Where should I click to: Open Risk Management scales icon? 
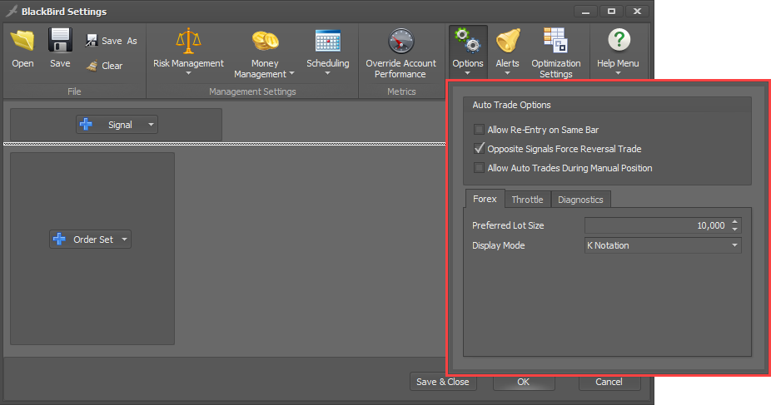pyautogui.click(x=188, y=42)
